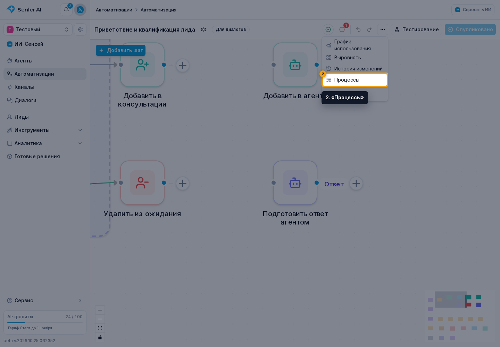Open Каналы in the sidebar
The width and height of the screenshot is (500, 347).
(x=45, y=87)
